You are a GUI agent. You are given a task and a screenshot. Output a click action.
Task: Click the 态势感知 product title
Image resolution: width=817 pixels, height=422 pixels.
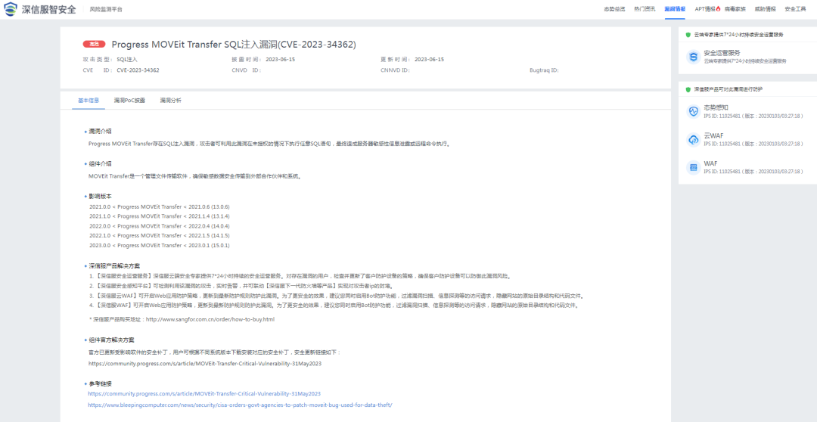716,108
